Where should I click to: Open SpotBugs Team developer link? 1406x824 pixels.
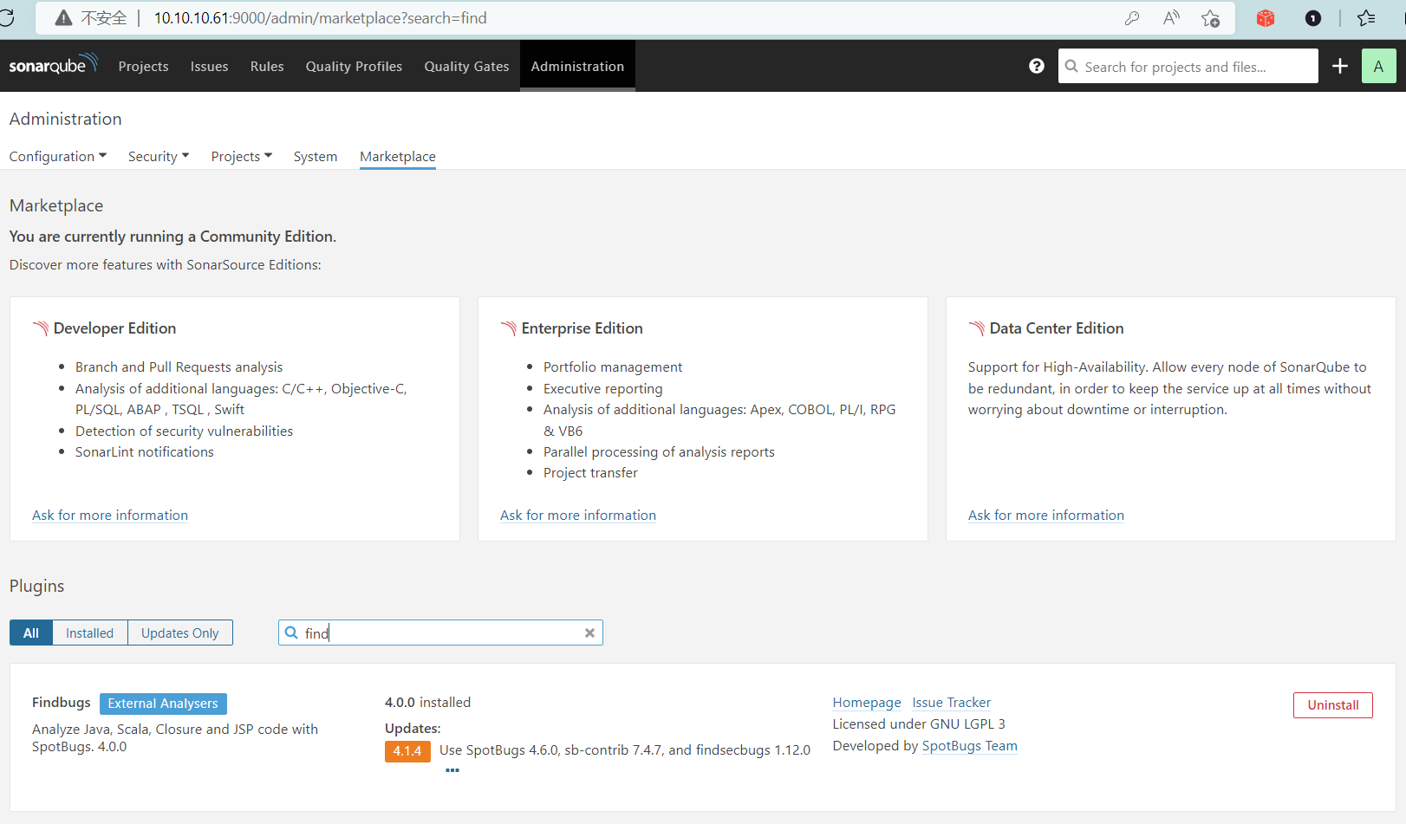coord(970,746)
